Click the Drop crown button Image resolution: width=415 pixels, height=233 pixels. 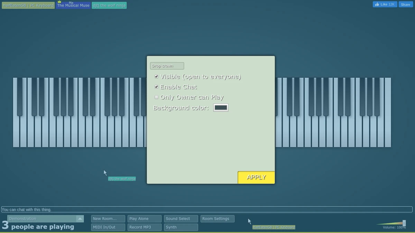point(167,66)
